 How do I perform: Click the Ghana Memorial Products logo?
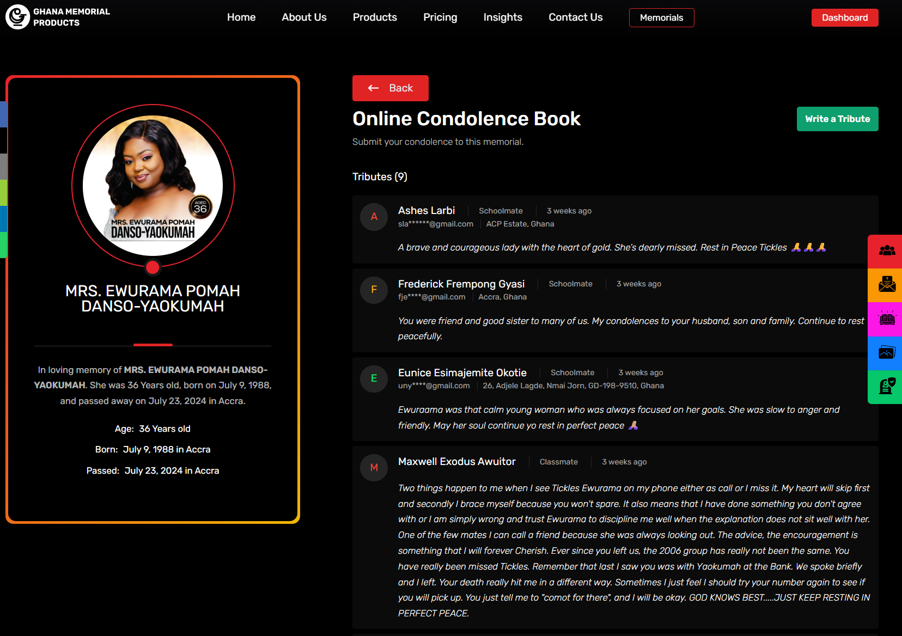pos(58,17)
